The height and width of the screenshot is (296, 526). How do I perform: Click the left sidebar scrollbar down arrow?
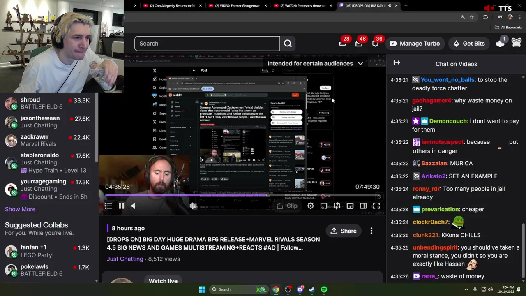point(97,281)
